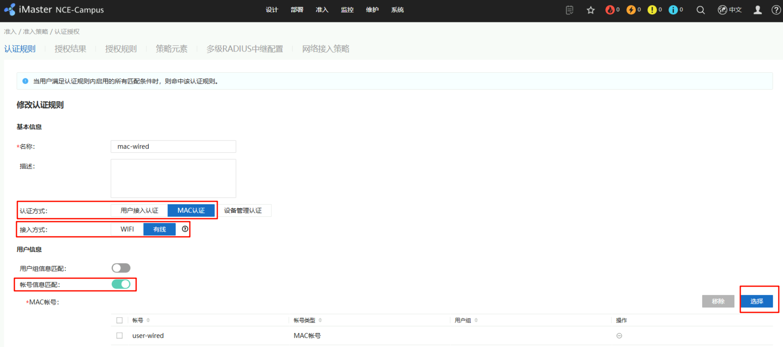This screenshot has height=347, width=783.
Task: Open the search magnifier icon
Action: (x=701, y=10)
